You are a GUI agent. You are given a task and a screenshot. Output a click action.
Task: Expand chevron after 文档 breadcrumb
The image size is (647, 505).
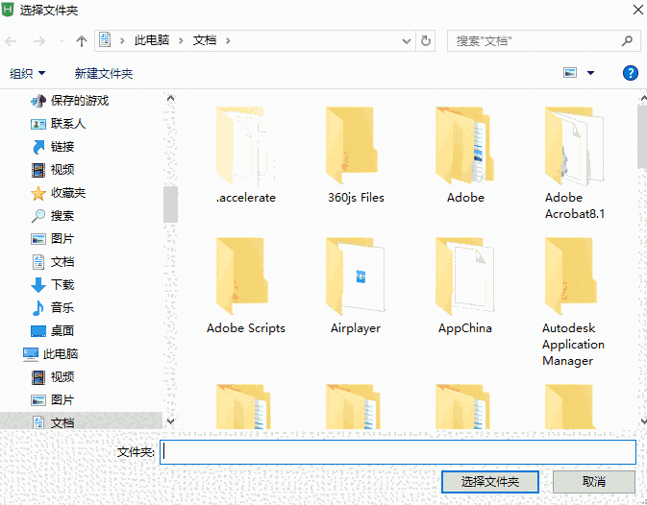coord(228,40)
